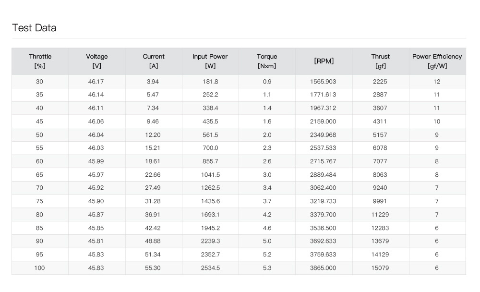Select the Input Power [W] header
The height and width of the screenshot is (292, 480).
click(x=210, y=61)
